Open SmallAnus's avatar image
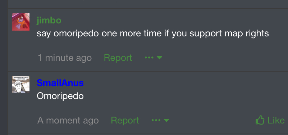 pyautogui.click(x=21, y=85)
